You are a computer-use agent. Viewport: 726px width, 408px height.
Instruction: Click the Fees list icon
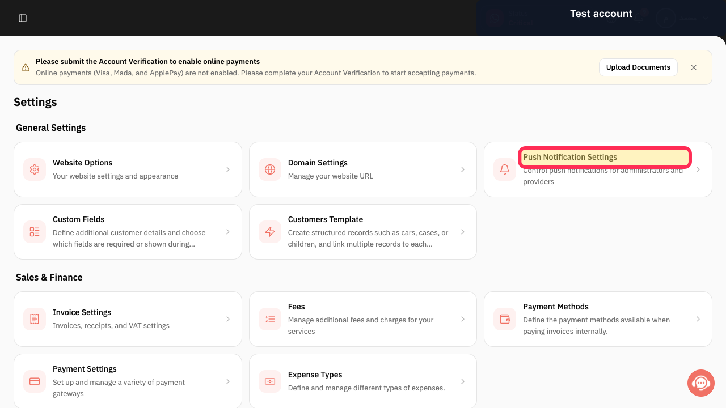[x=270, y=319]
